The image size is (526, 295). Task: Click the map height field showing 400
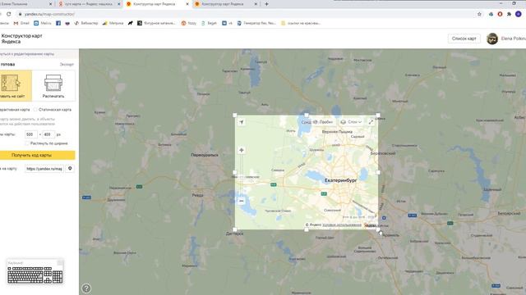(x=48, y=134)
